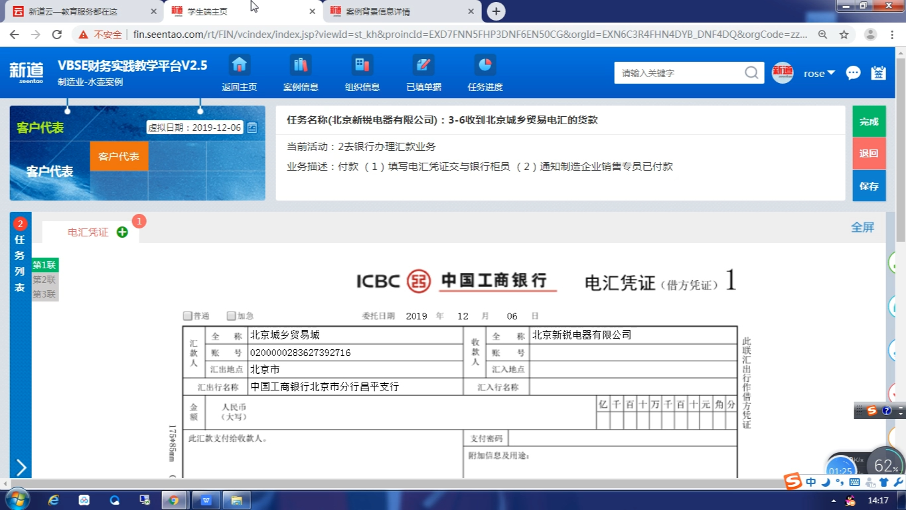Open Chrome profile avatar icon

(871, 35)
